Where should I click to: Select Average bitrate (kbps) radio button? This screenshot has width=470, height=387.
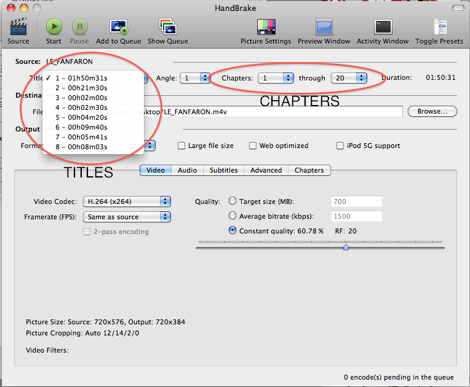click(233, 216)
